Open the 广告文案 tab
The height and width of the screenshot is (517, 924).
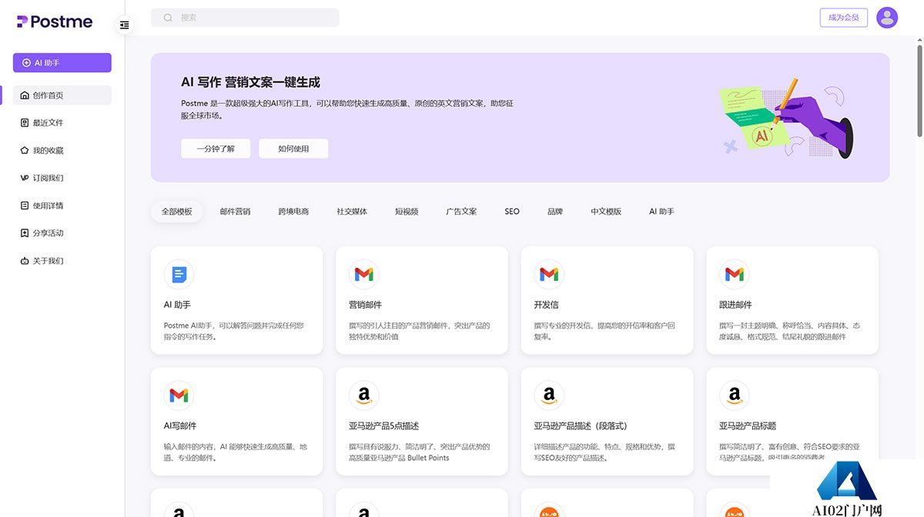pos(461,212)
